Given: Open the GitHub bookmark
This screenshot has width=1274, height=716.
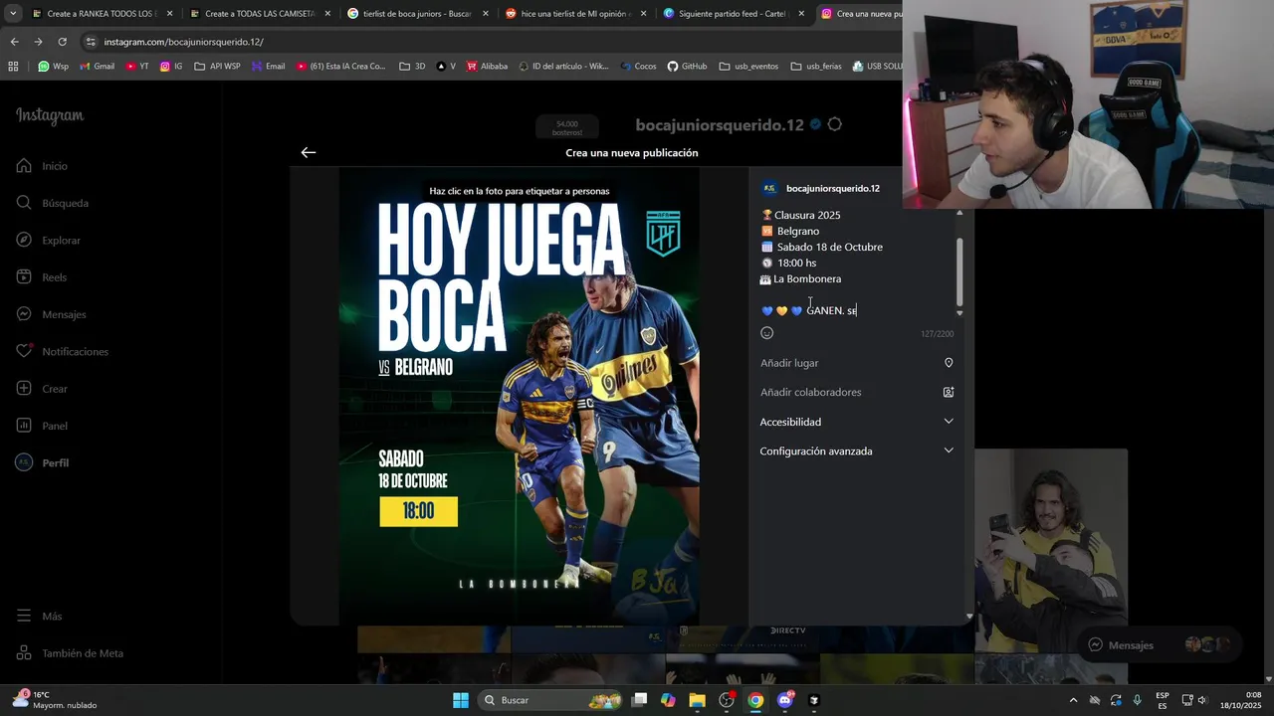Looking at the screenshot, I should tap(687, 67).
